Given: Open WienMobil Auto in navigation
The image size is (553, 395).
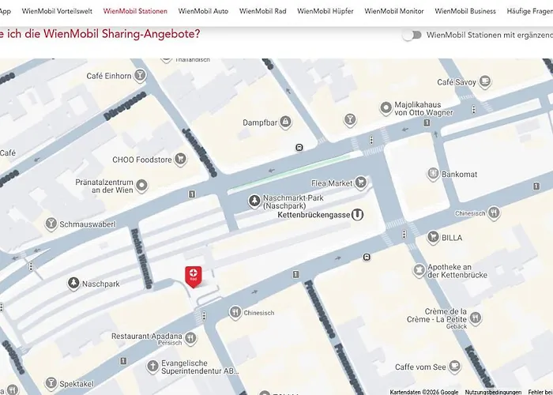Looking at the screenshot, I should (x=203, y=11).
